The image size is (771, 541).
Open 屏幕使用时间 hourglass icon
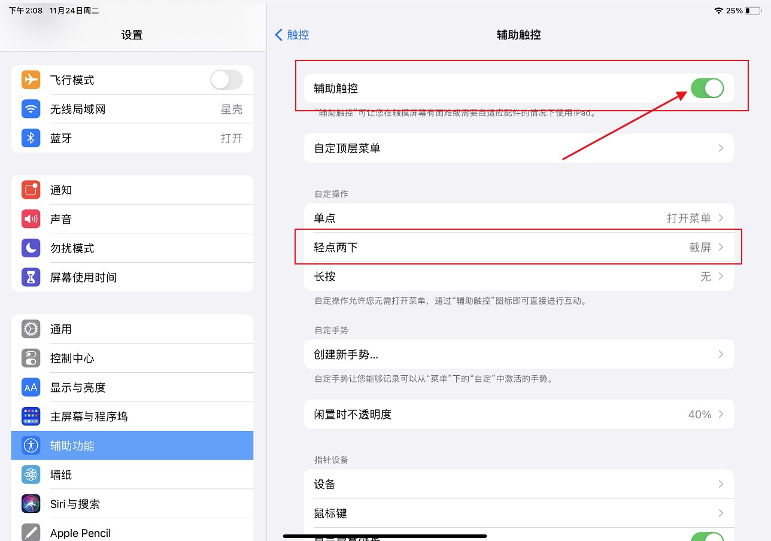click(31, 276)
